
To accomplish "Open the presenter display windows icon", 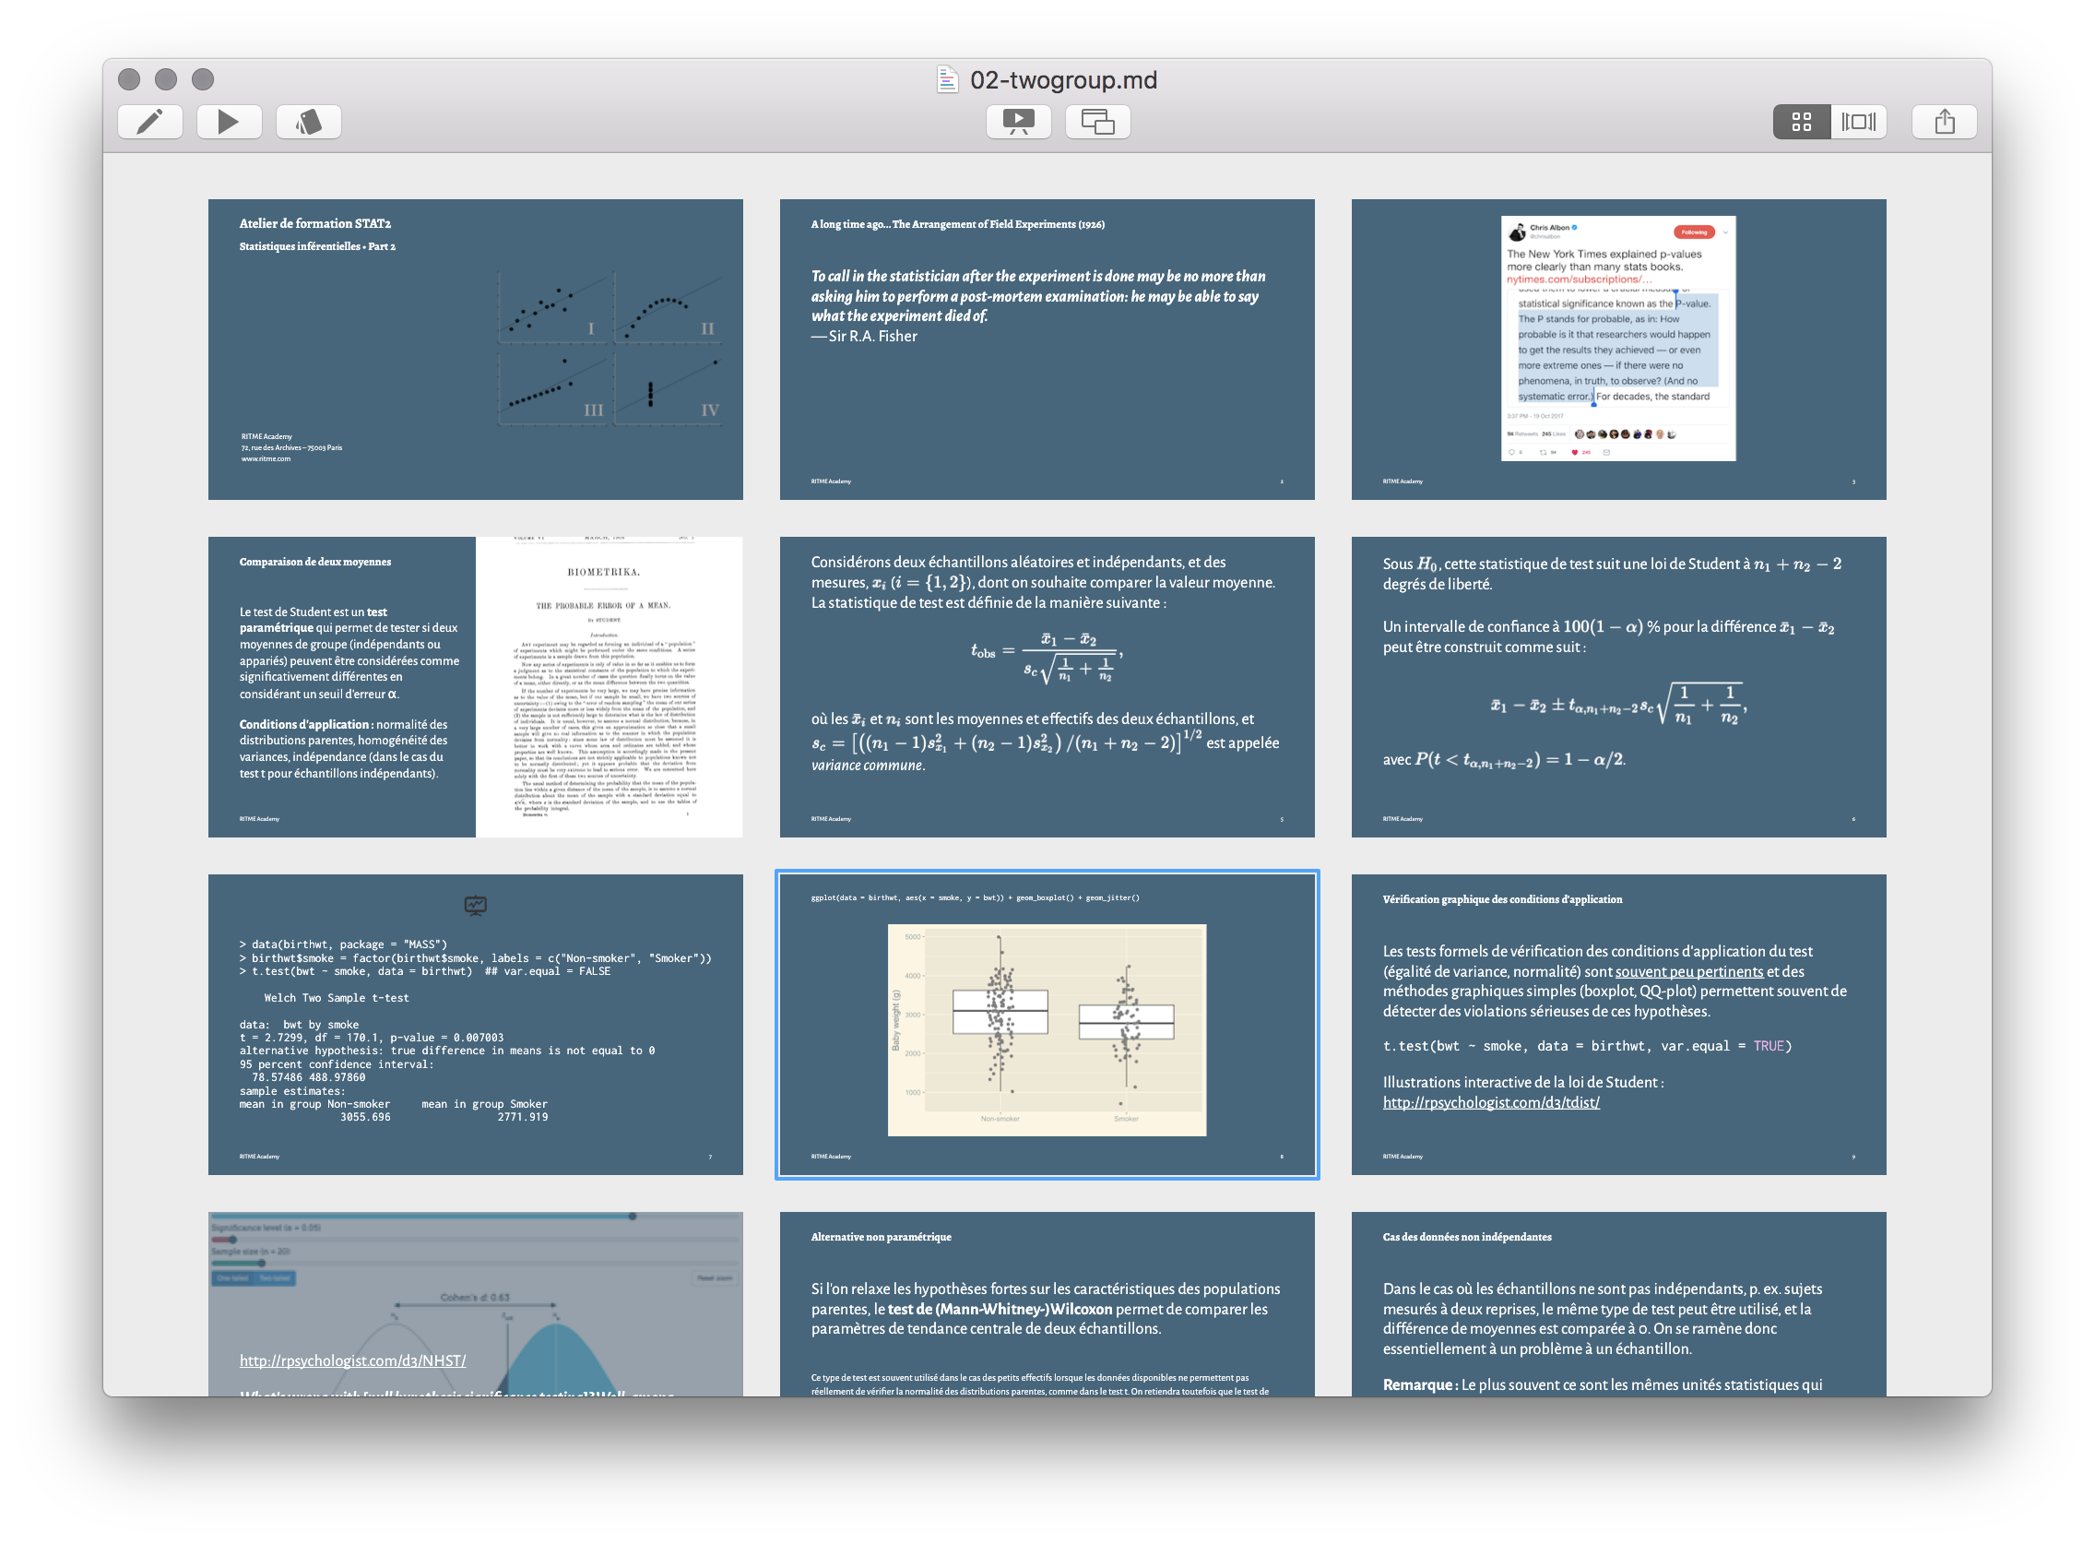I will [1098, 122].
